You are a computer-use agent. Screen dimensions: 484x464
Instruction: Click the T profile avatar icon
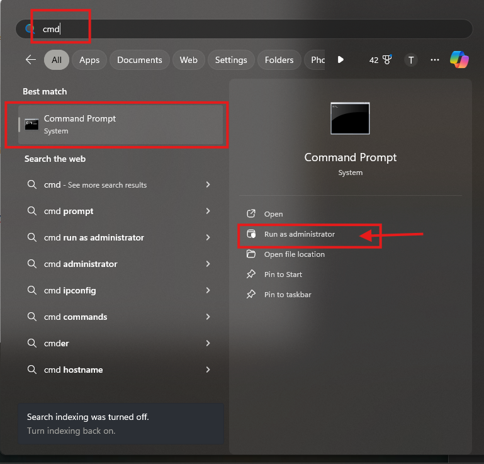pyautogui.click(x=411, y=60)
